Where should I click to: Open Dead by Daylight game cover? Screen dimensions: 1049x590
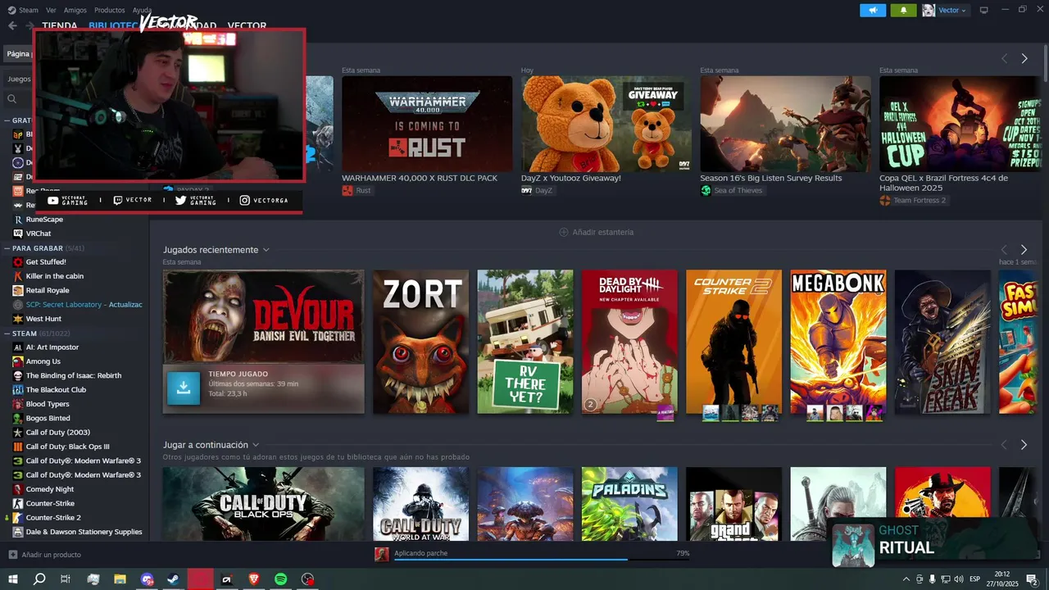point(629,342)
